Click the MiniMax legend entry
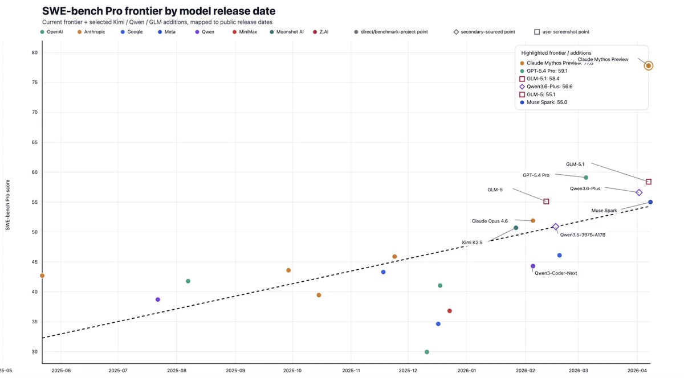 [x=245, y=32]
